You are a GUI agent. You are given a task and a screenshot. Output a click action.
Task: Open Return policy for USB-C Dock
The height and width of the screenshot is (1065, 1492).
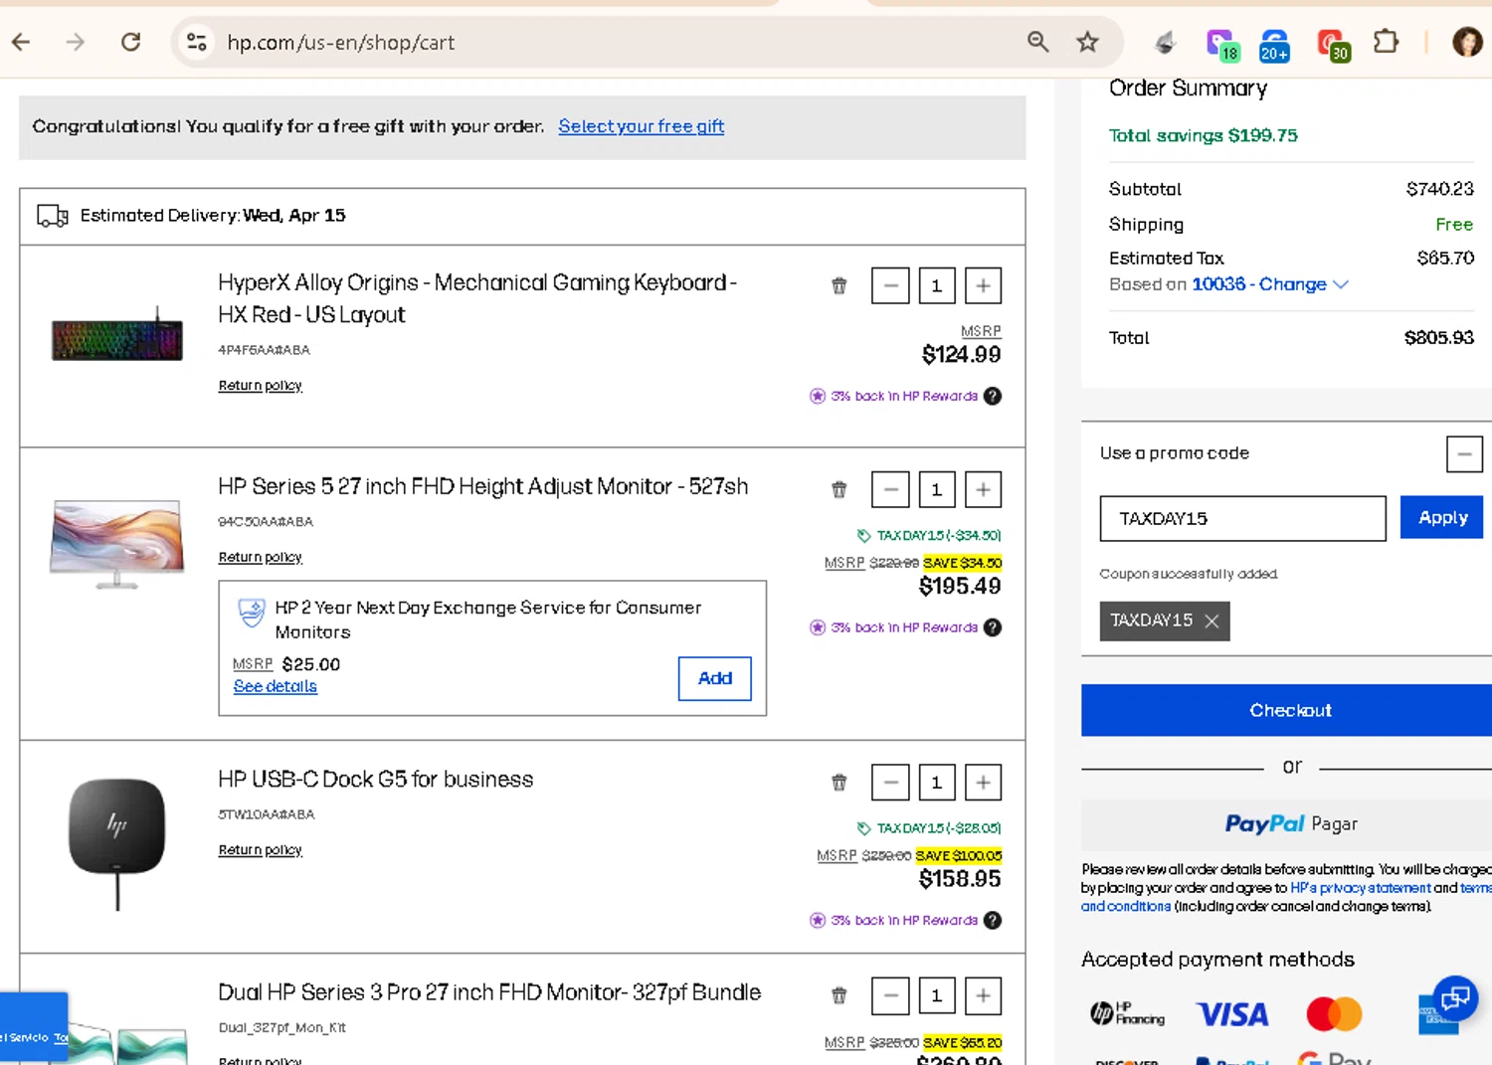(x=260, y=850)
